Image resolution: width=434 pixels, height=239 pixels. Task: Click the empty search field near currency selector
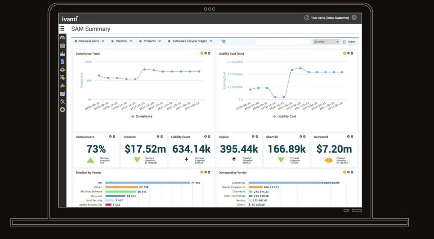[283, 42]
